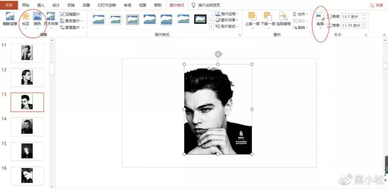This screenshot has width=388, height=189.
Task: Select slide 13 thumbnail
Action: click(x=27, y=102)
